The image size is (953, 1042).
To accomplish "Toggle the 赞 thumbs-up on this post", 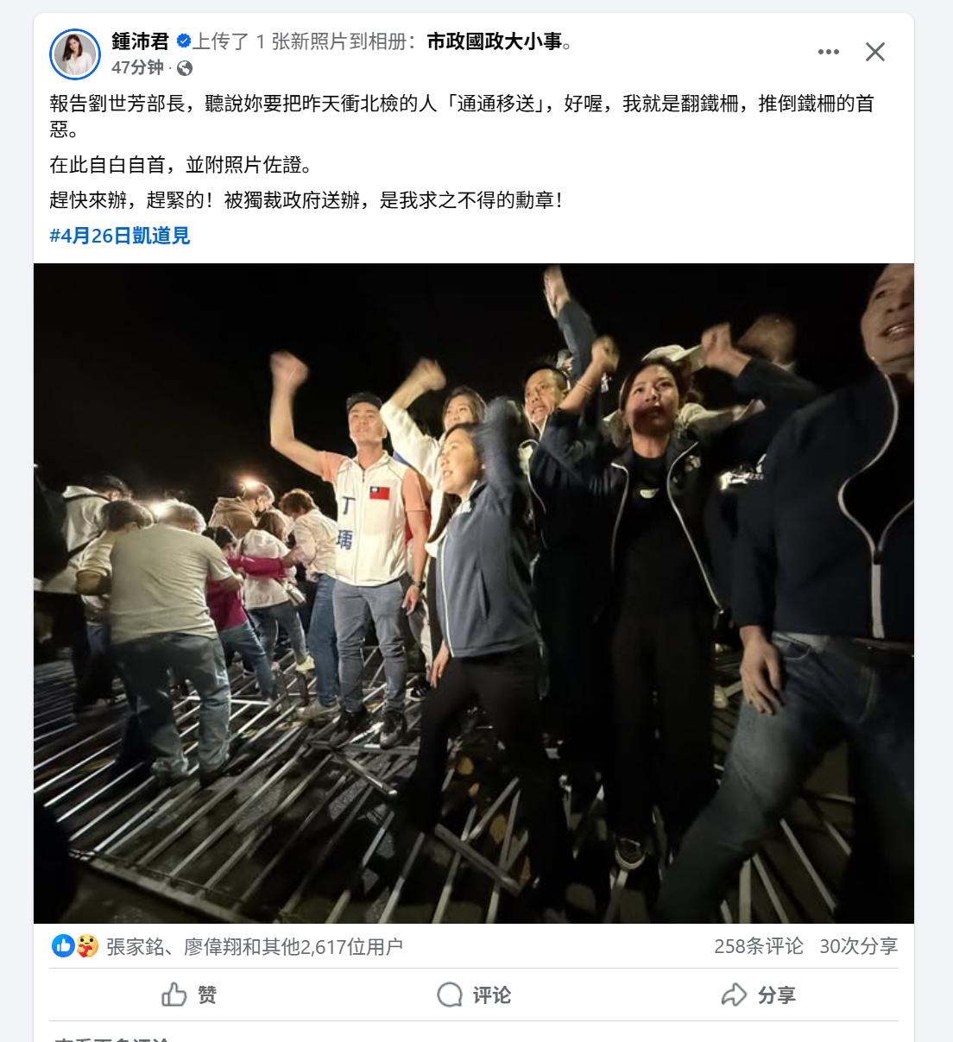I will pos(189,995).
